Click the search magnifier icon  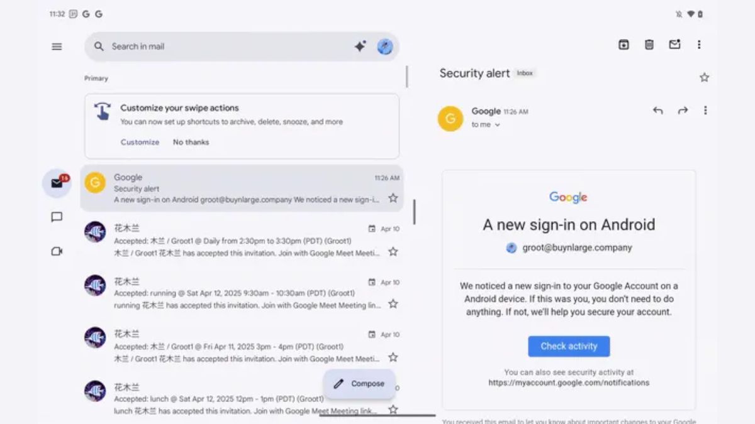tap(99, 46)
